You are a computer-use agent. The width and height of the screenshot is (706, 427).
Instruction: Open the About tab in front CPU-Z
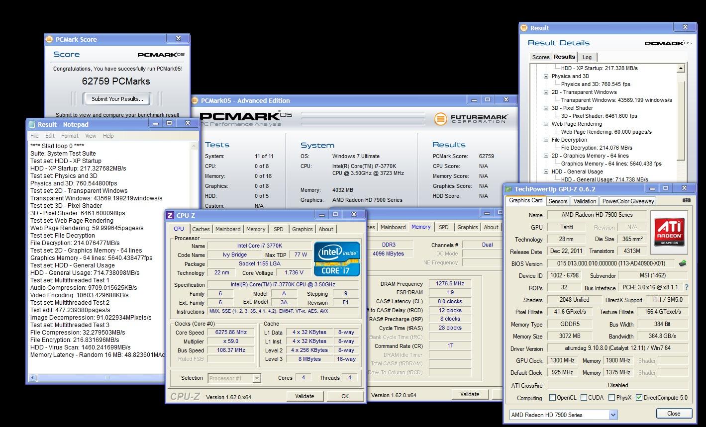(x=326, y=229)
